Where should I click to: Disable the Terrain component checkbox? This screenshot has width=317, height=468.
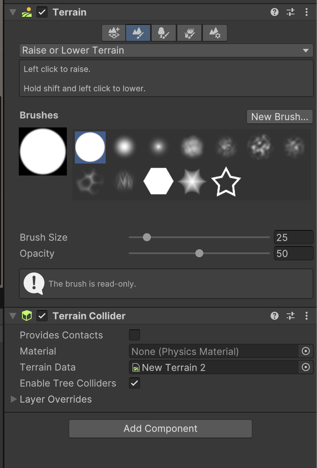click(42, 12)
